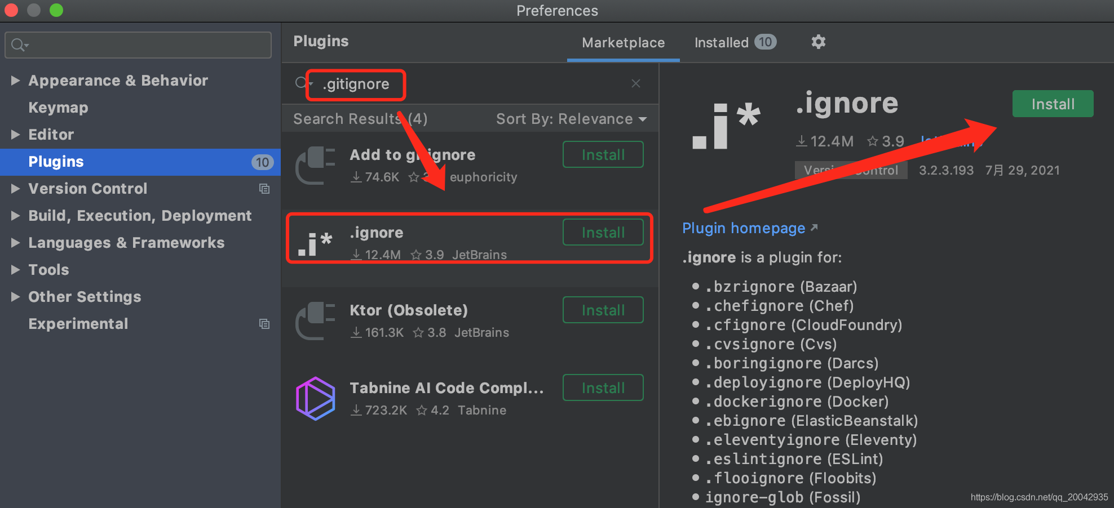Screen dimensions: 1114x508
Task: Click the Ktor (Obsolete) plugin icon
Action: tap(315, 321)
